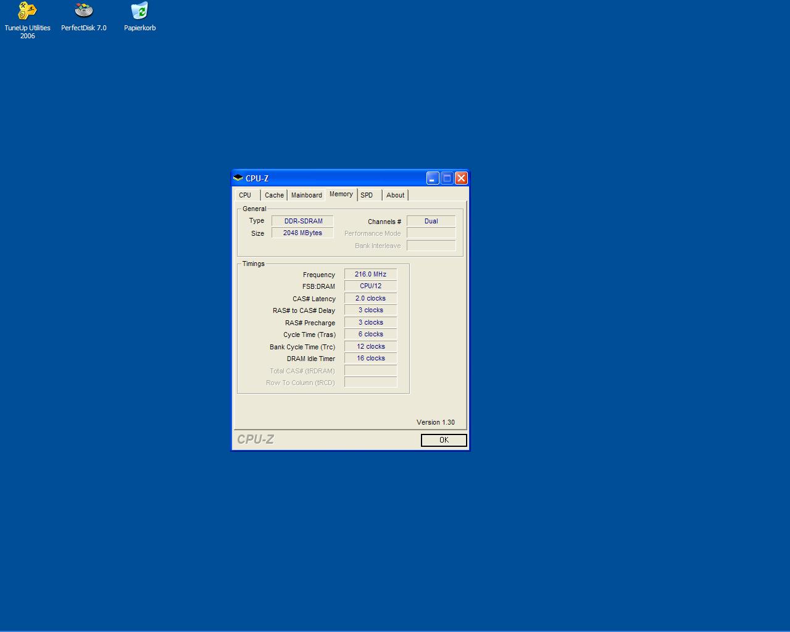This screenshot has height=632, width=790.
Task: Click the Channels # label
Action: coord(385,222)
